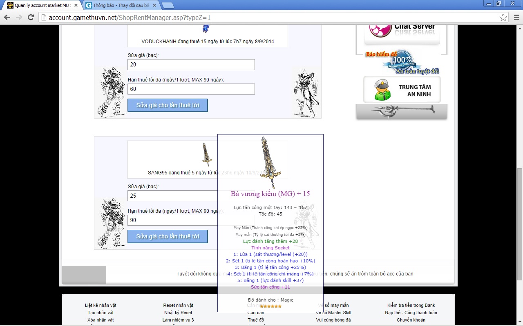
Task: Edit the price field containing 25
Action: [x=172, y=196]
